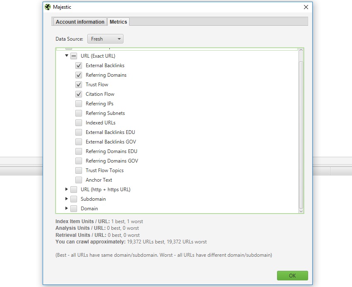The width and height of the screenshot is (352, 287).
Task: Check the Anchor Text checkbox
Action: tap(79, 180)
